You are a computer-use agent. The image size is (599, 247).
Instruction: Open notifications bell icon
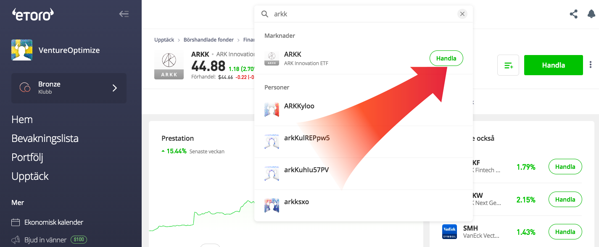591,14
